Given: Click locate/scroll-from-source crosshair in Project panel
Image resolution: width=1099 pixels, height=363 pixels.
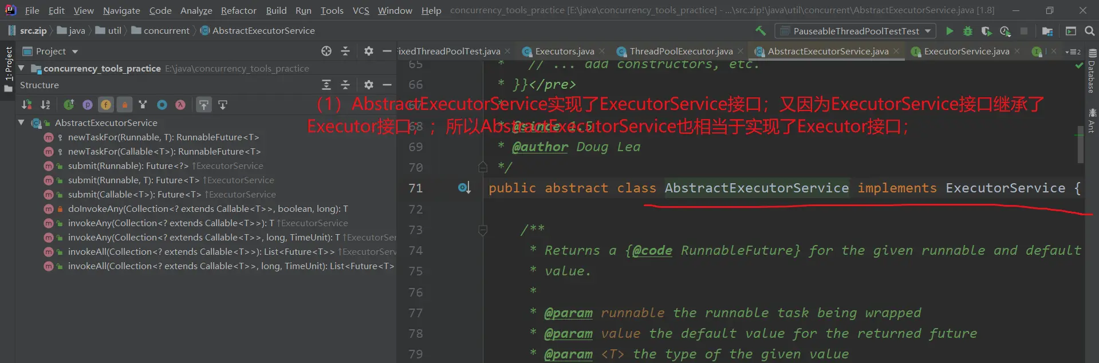Looking at the screenshot, I should 326,51.
